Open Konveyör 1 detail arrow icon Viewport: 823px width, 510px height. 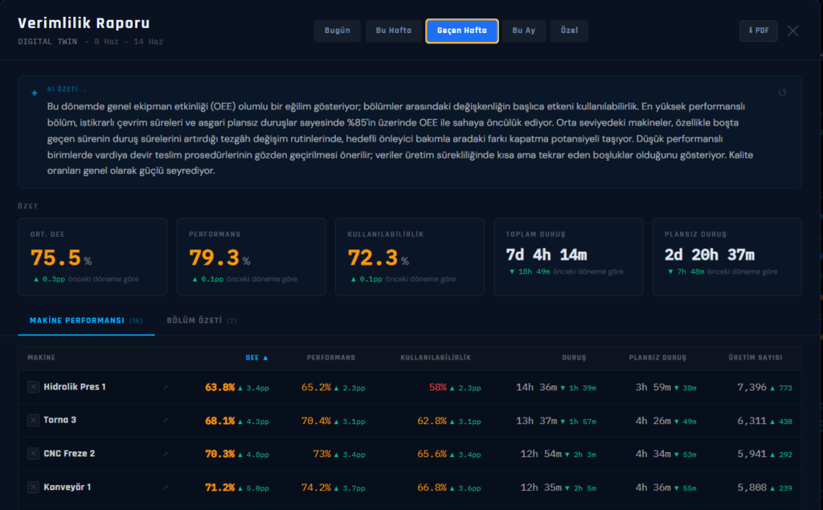[166, 487]
